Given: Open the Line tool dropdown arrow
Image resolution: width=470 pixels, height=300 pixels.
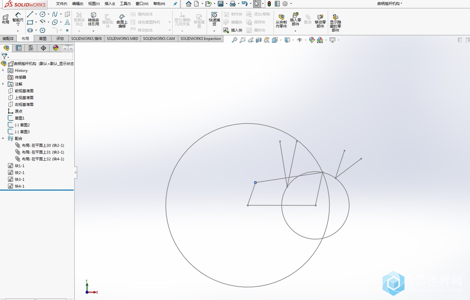Looking at the screenshot, I should click(x=36, y=14).
